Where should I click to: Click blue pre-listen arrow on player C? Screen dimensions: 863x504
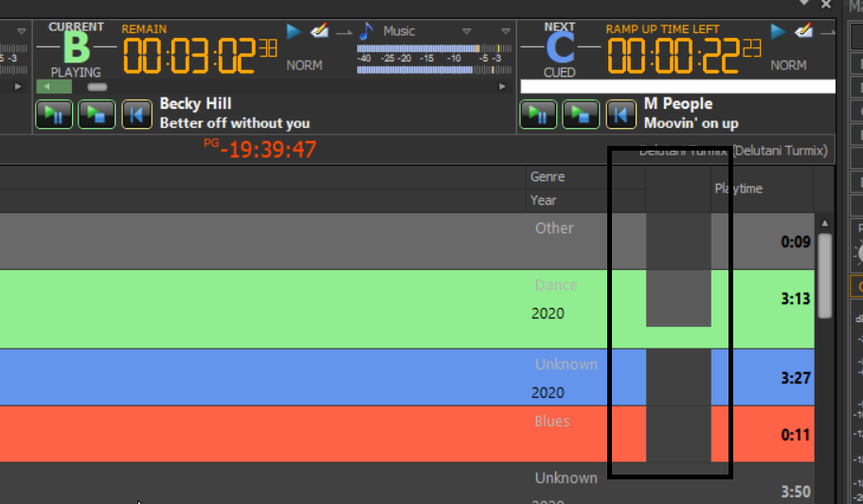coord(779,32)
